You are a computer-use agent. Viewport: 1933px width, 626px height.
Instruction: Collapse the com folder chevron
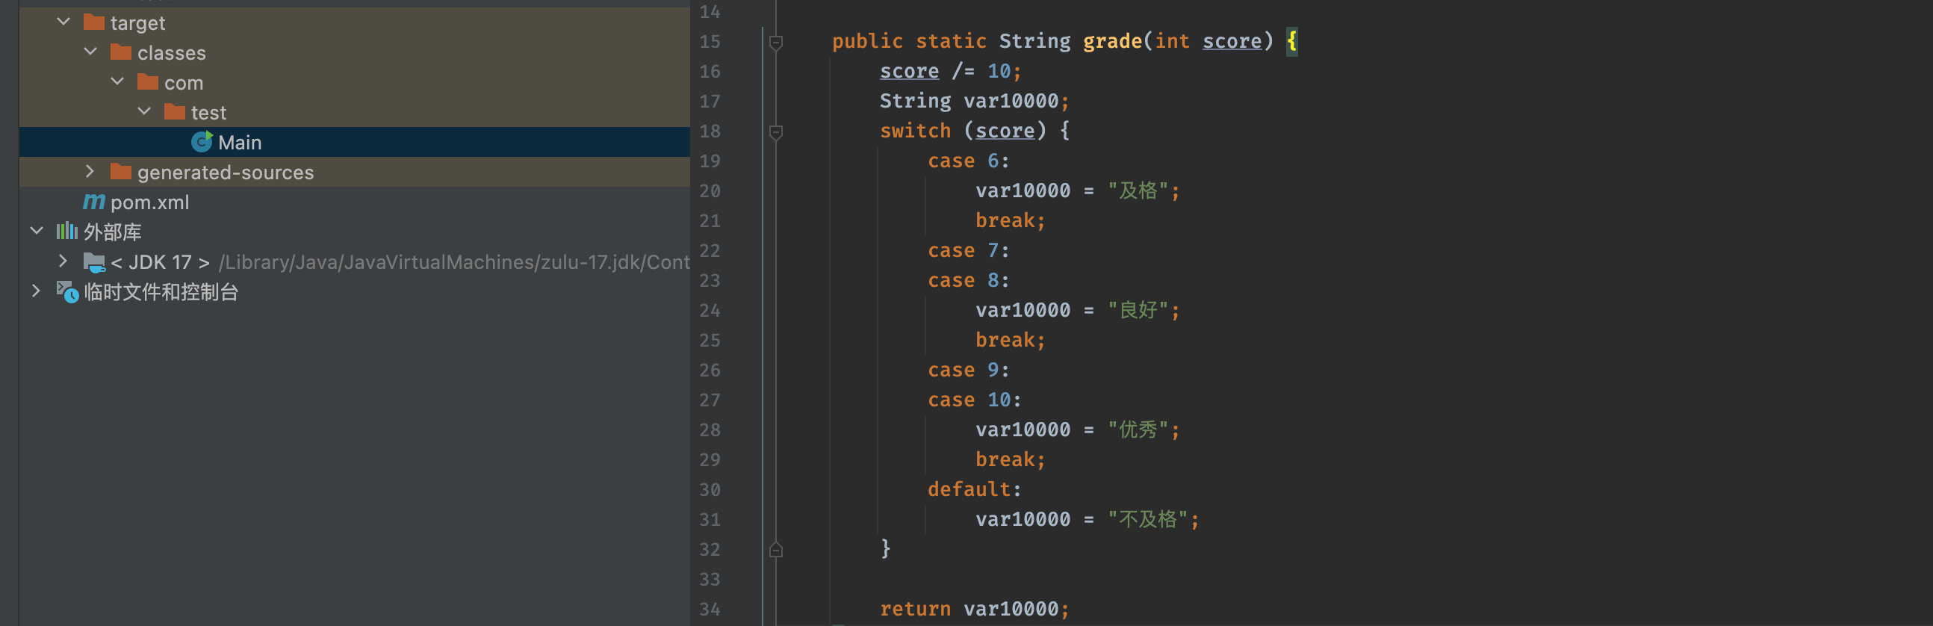point(118,81)
